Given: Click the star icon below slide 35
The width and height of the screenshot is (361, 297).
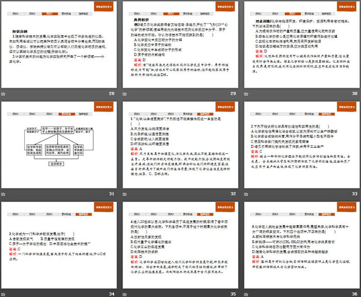Looking at the screenshot, I should tap(124, 293).
